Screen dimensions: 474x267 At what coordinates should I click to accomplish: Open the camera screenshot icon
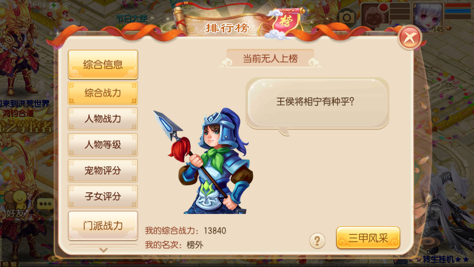point(347,17)
